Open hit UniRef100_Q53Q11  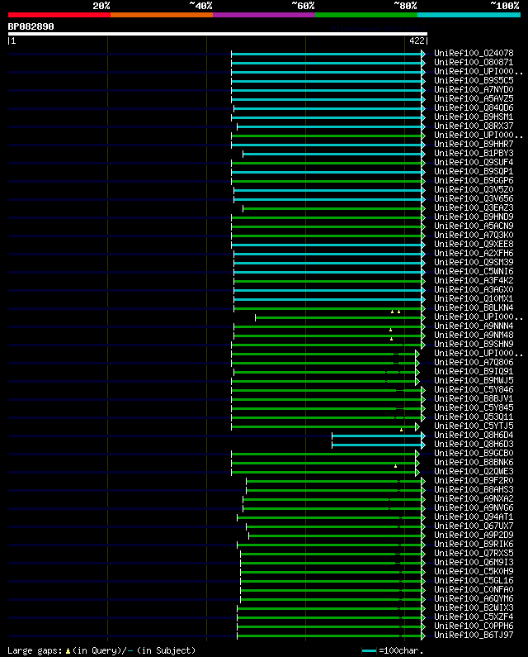(x=474, y=417)
